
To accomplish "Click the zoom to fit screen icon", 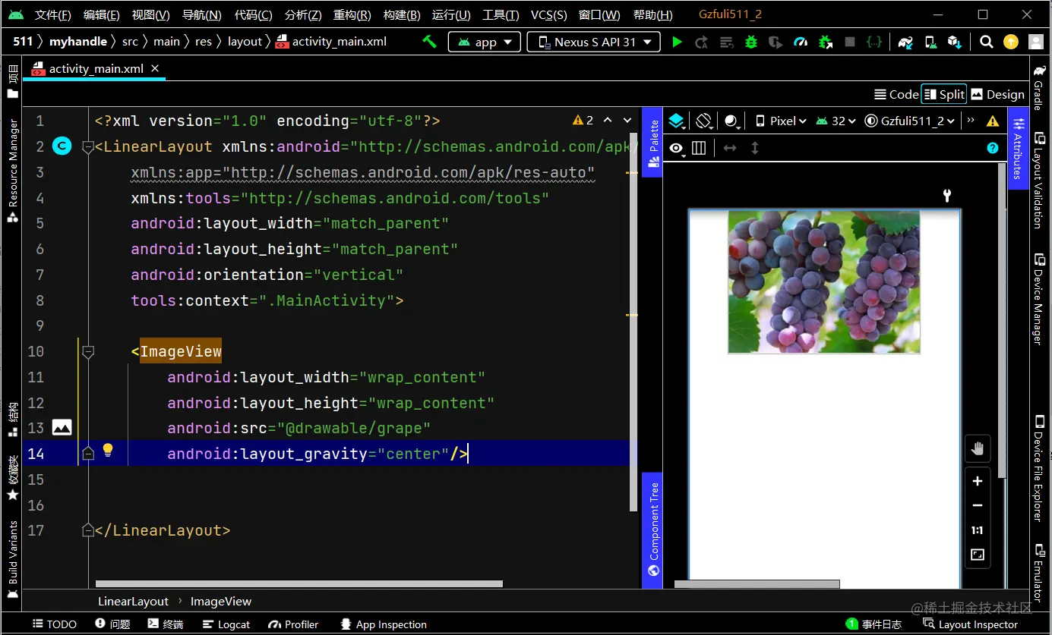I will coord(978,555).
